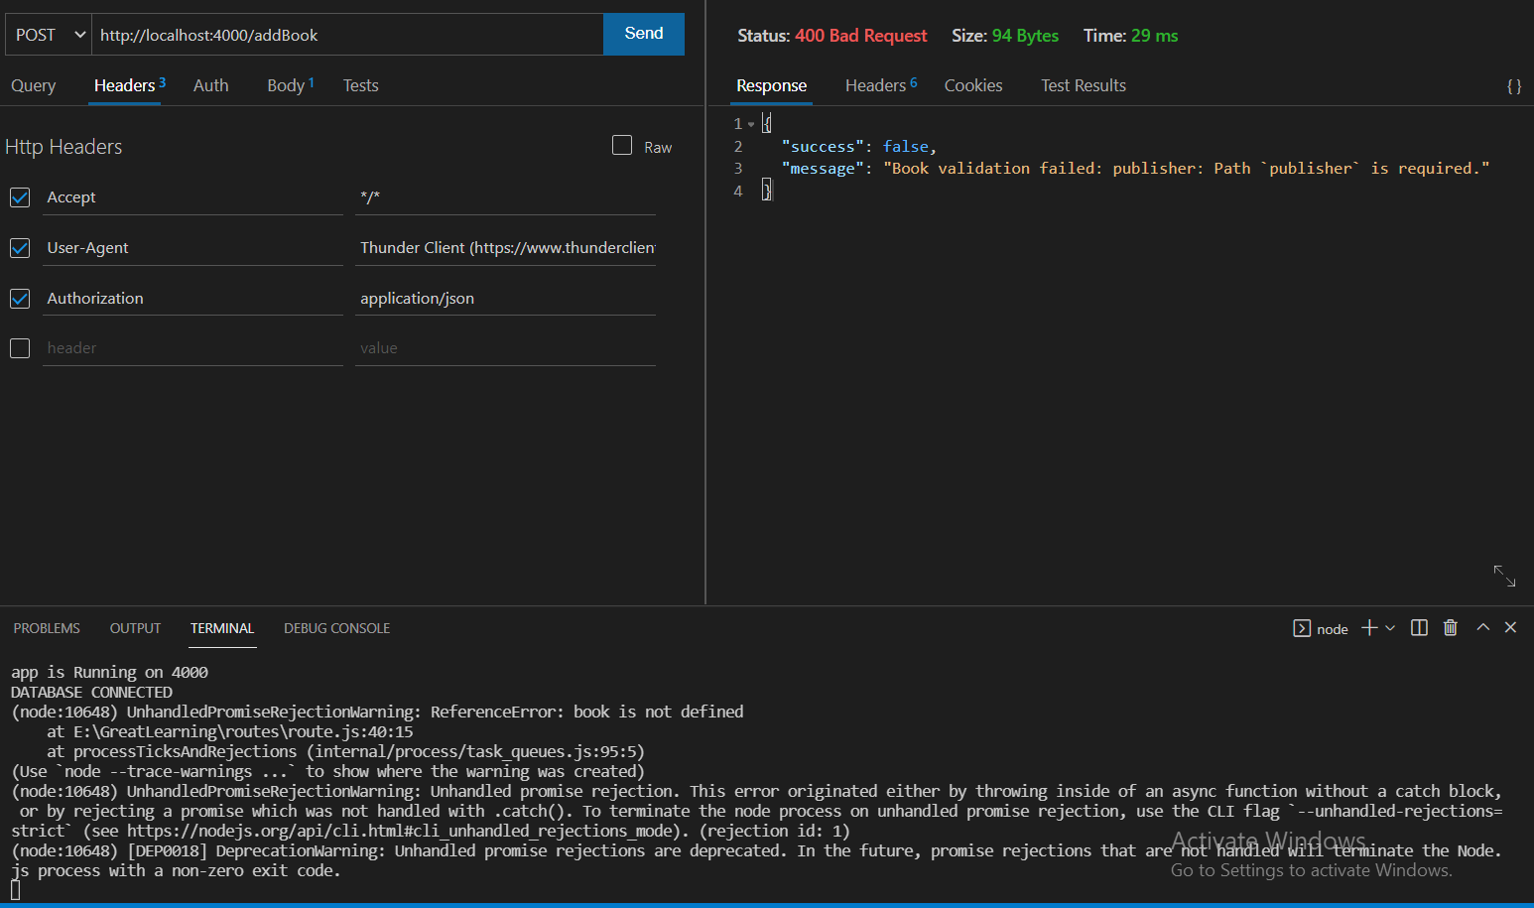Edit the Thunder Client user-agent value
Viewport: 1534px width, 908px height.
click(506, 248)
